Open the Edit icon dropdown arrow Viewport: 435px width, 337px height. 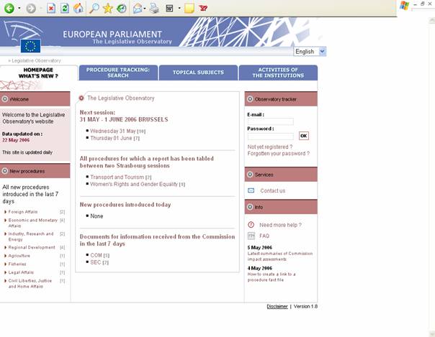pos(179,9)
